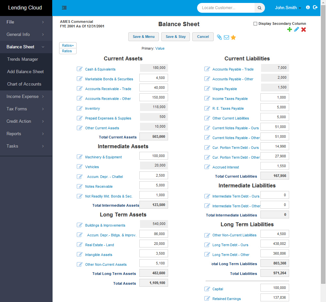
Task: Click the blue pencil edit icon
Action: (x=296, y=30)
